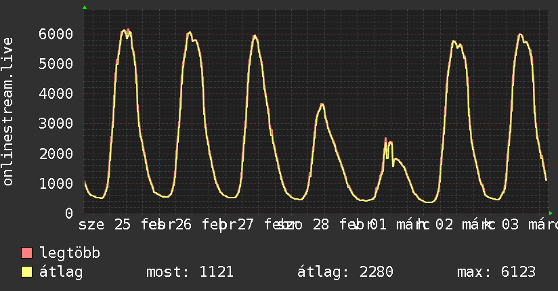This screenshot has height=291, width=558.
Task: Click the 5000 y-axis label
Action: tap(56, 64)
